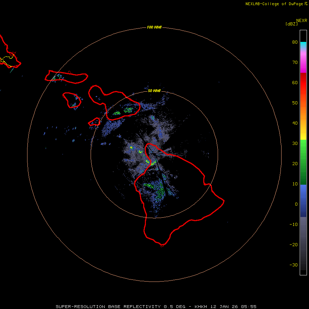Click the -20 dBZ scale value

coord(294,245)
